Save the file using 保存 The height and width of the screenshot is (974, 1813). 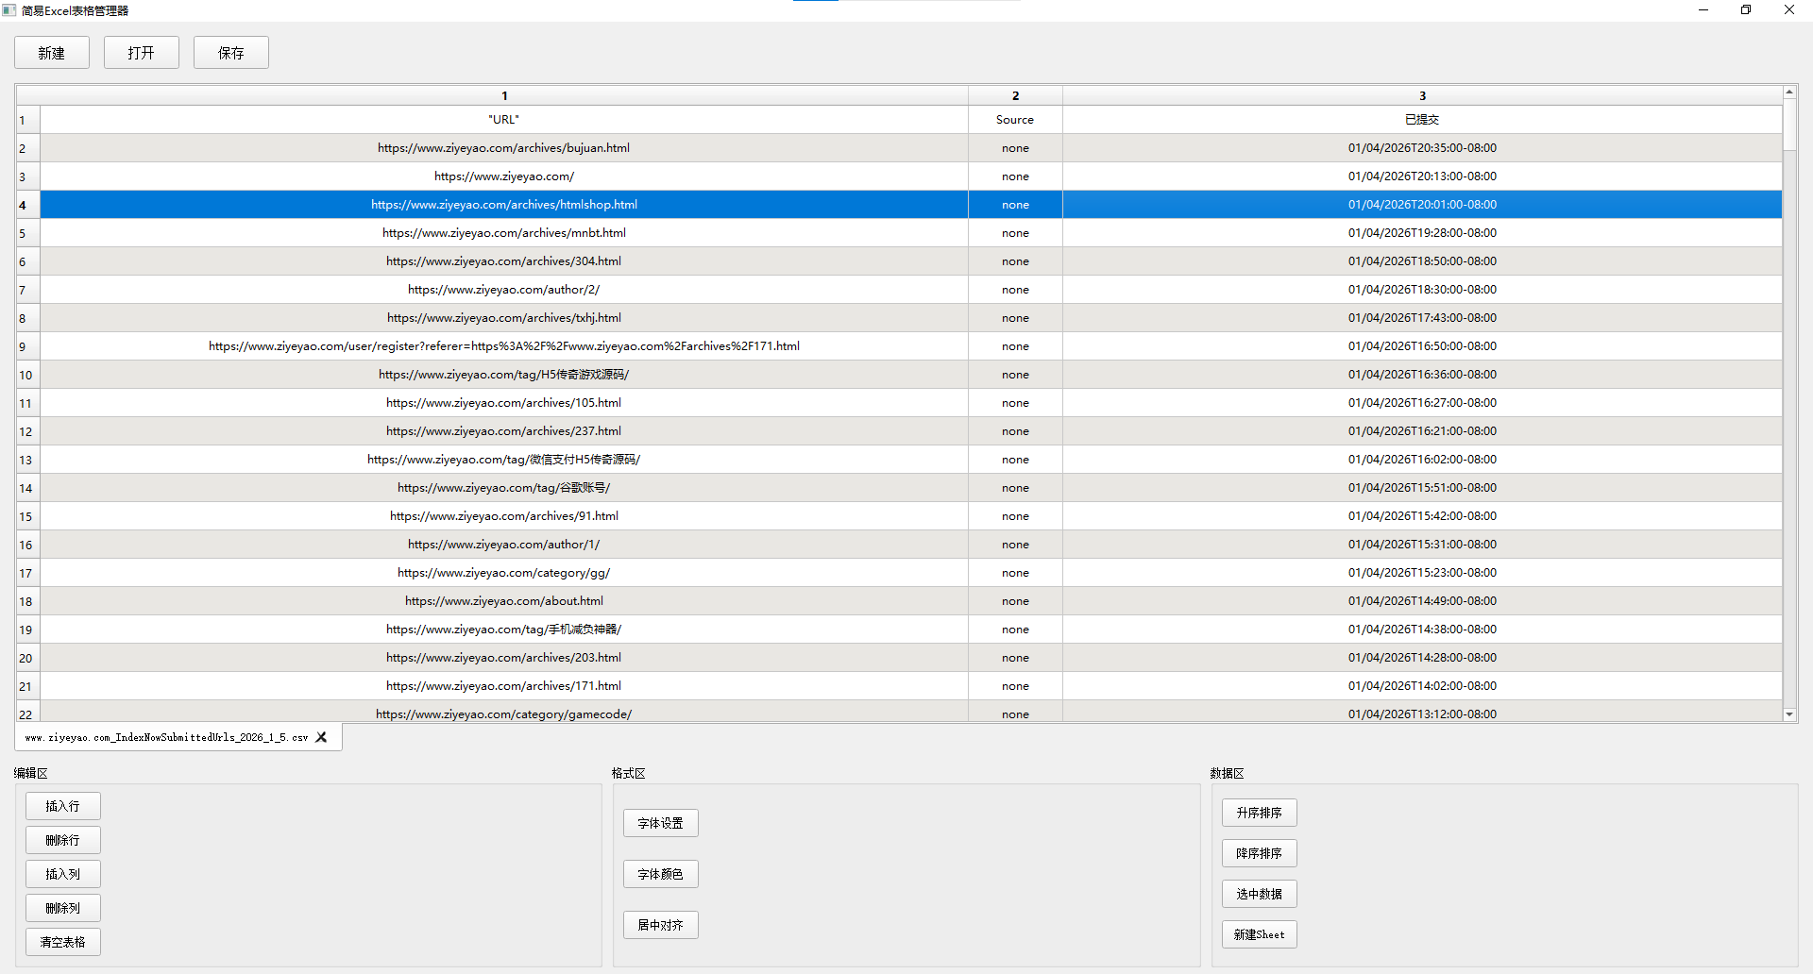231,53
